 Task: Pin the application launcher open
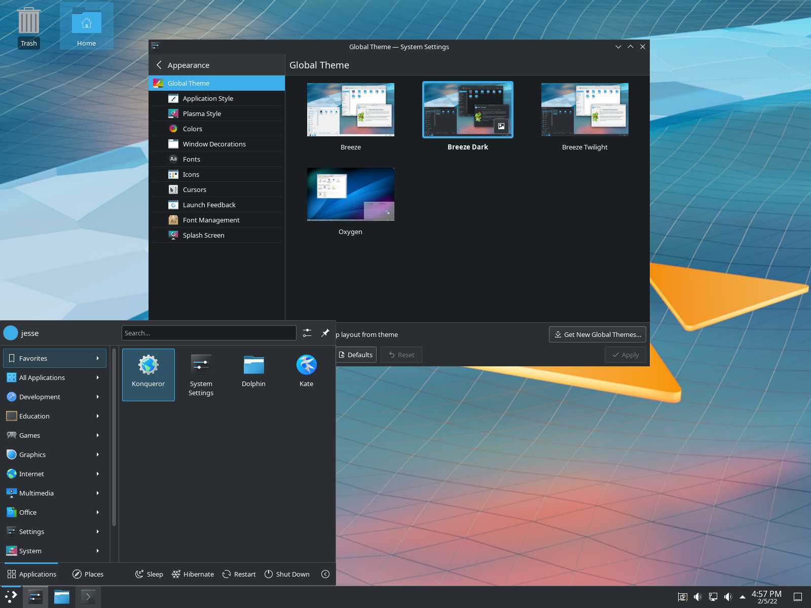[x=325, y=333]
